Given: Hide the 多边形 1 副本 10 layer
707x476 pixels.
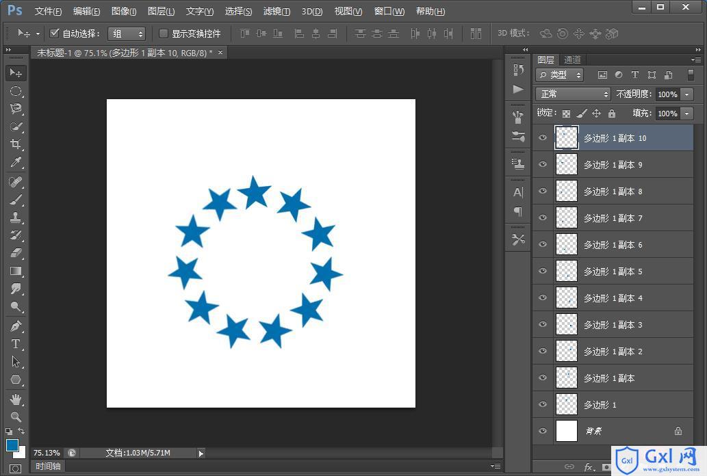Looking at the screenshot, I should point(543,138).
